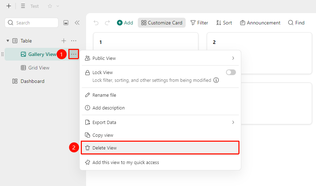Click the redo arrow in toolbar
Viewport: 316px width, 186px height.
107,23
